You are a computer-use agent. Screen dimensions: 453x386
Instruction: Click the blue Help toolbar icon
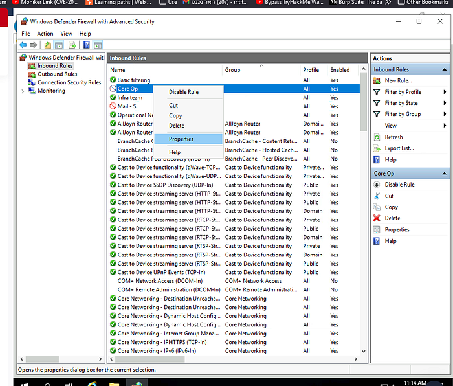86,45
